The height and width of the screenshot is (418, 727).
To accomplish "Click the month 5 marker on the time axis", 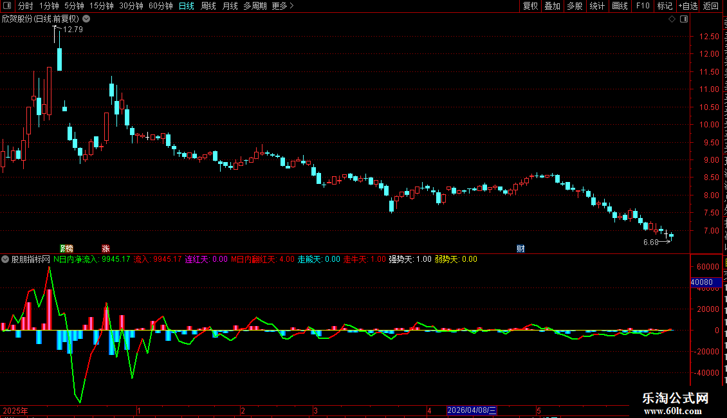I will 538,410.
